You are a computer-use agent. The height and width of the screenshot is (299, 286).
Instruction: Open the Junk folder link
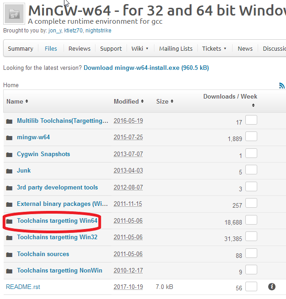click(x=24, y=170)
